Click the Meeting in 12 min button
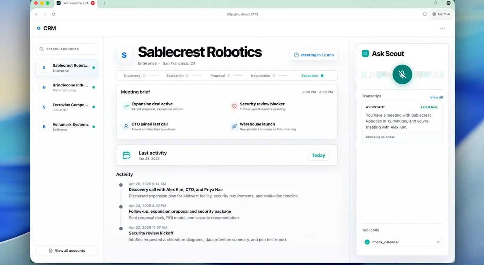The height and width of the screenshot is (265, 484). pos(313,55)
